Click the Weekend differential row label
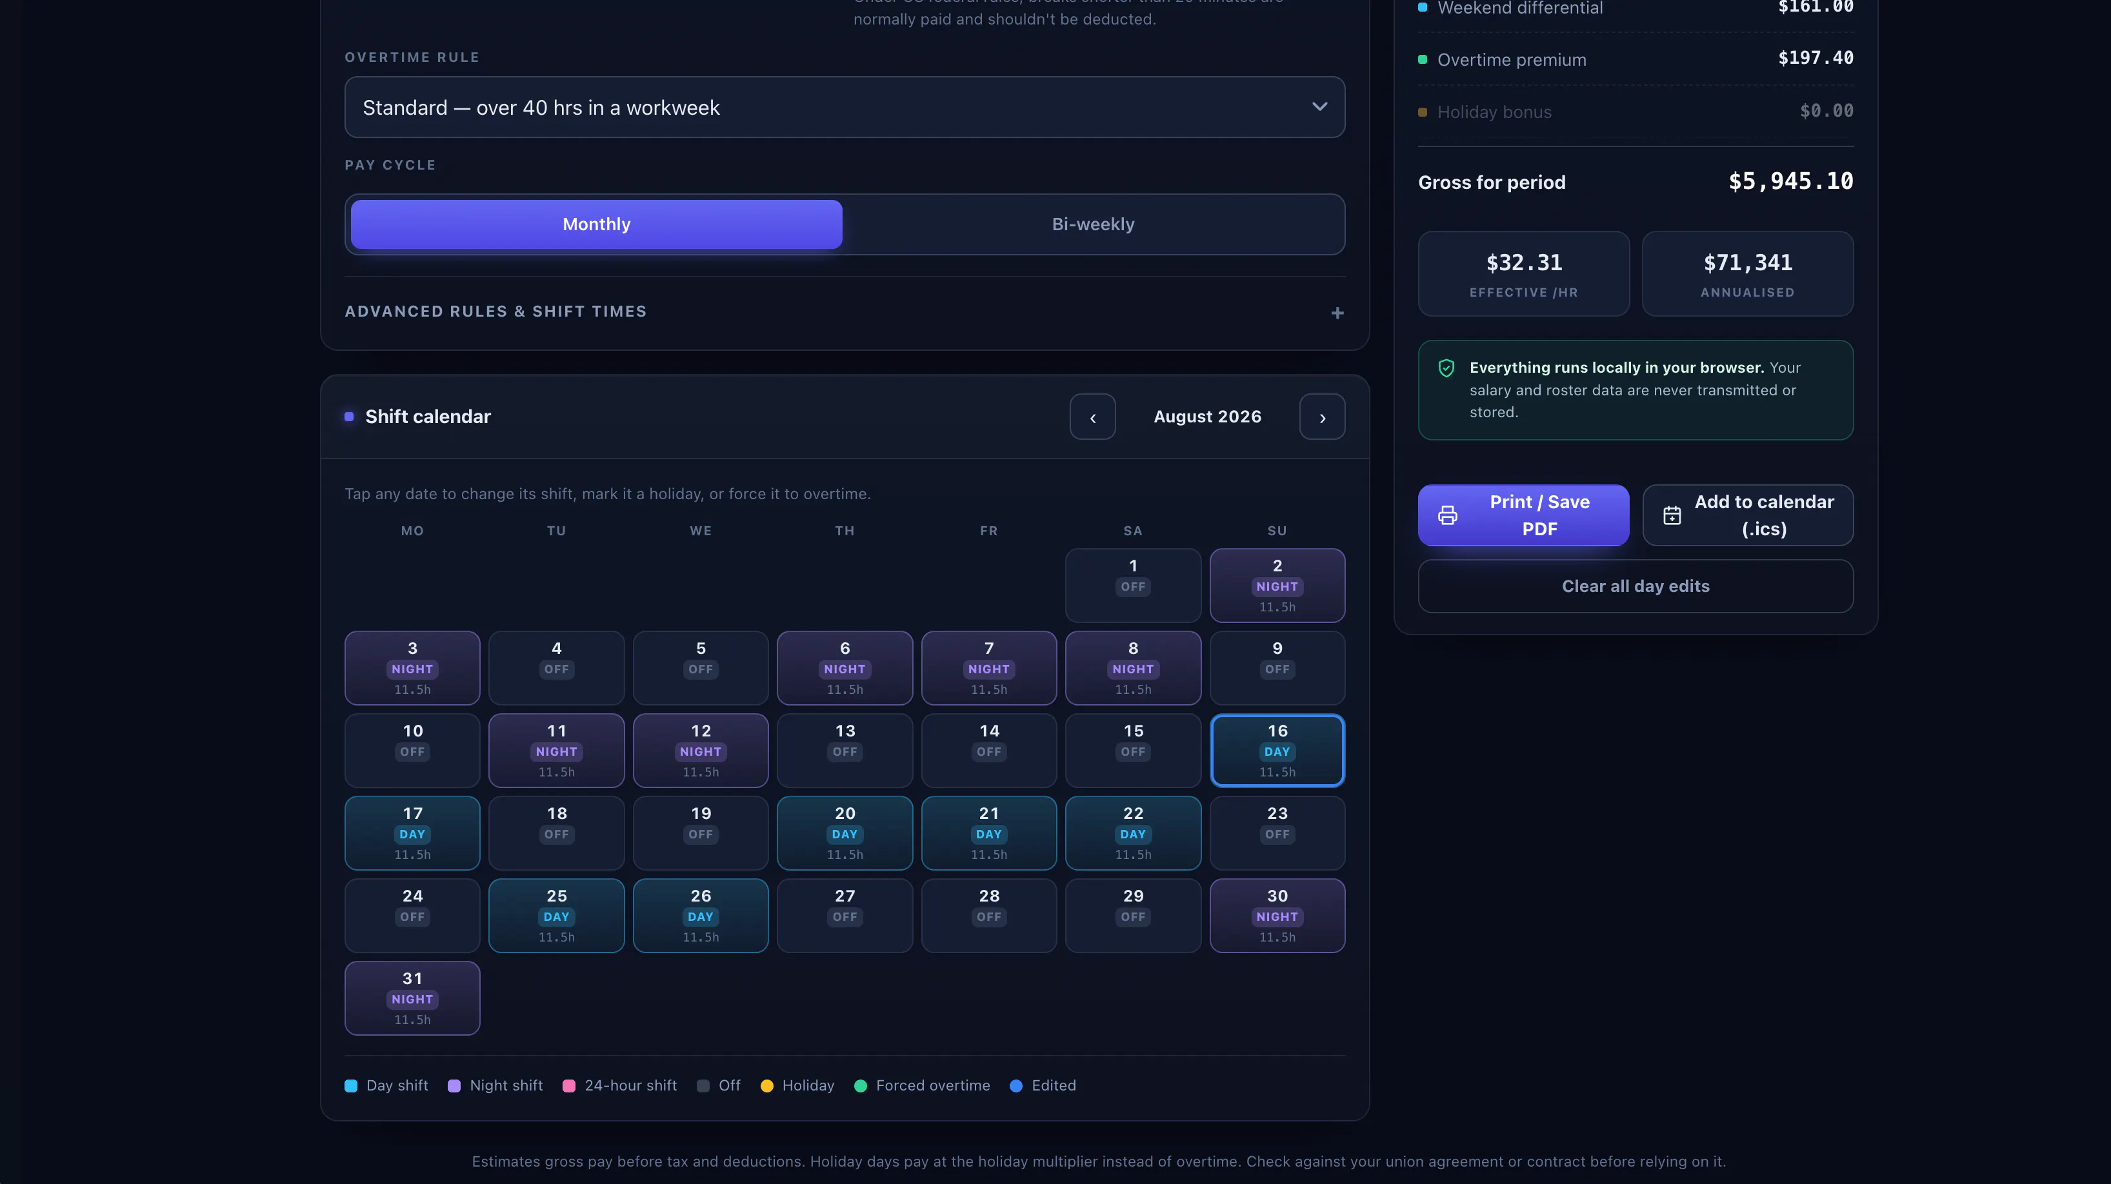Screen dimensions: 2111x1184 tap(1520, 8)
